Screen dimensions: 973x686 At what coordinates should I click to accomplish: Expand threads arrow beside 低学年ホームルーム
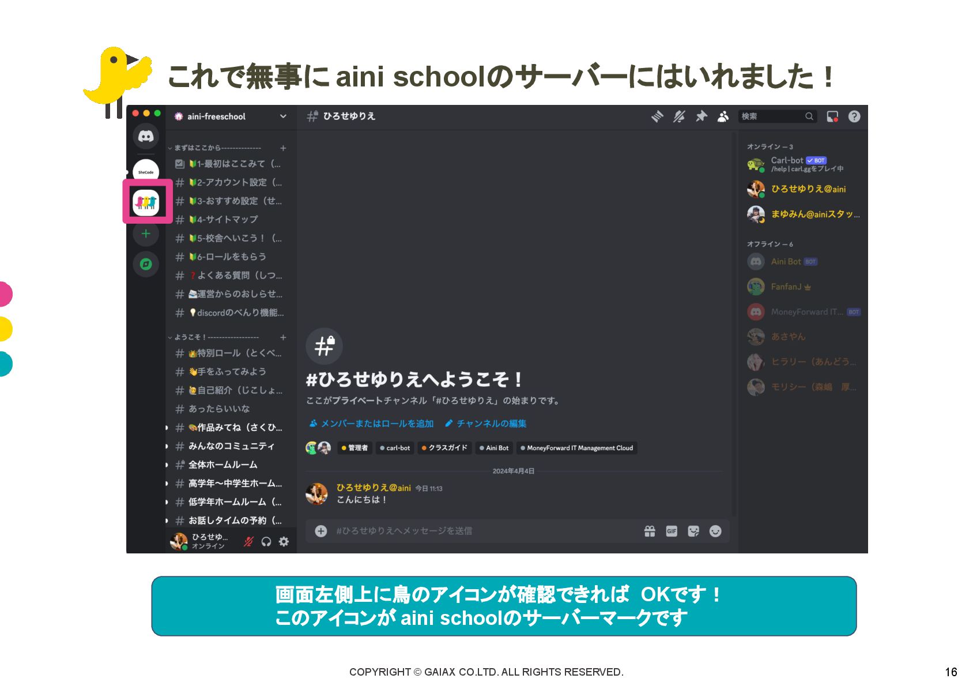pos(167,502)
